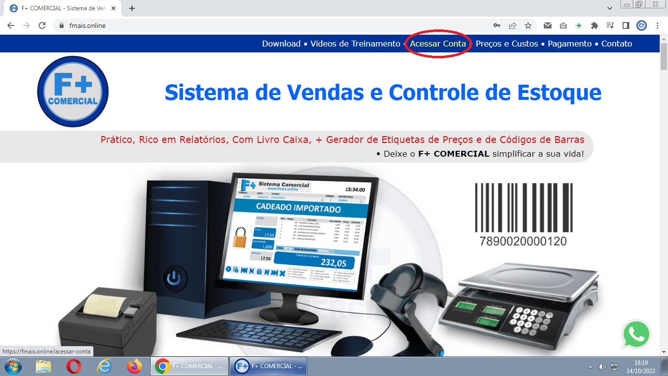Open the network tray icon
The width and height of the screenshot is (668, 376).
(614, 366)
